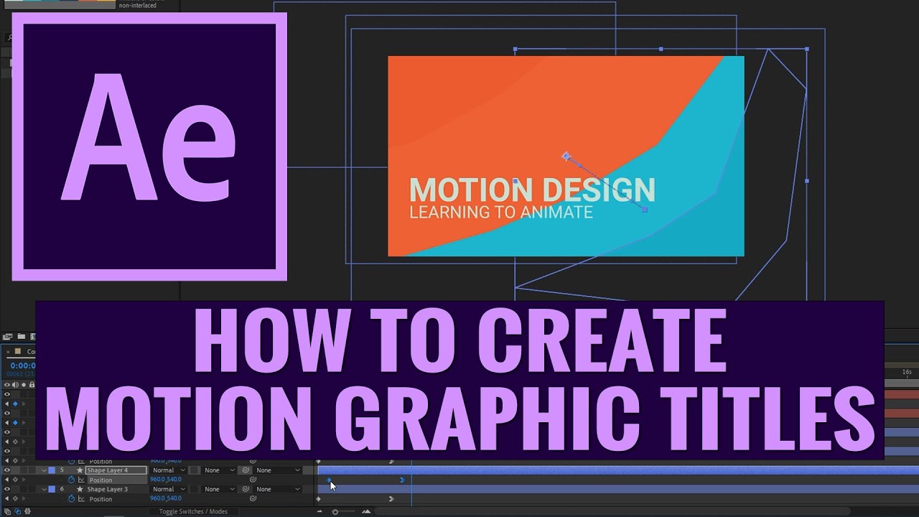Screen dimensions: 919x517
Task: Click the timeline zoom in large mountain icon
Action: 366,511
